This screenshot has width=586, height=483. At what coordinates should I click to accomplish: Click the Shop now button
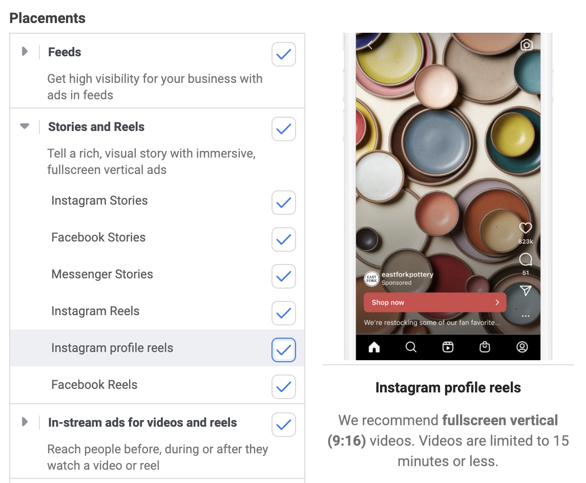coord(435,302)
